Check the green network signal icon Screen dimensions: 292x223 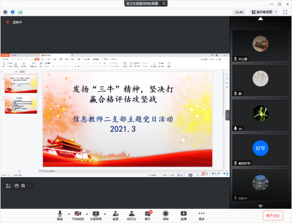(20, 12)
